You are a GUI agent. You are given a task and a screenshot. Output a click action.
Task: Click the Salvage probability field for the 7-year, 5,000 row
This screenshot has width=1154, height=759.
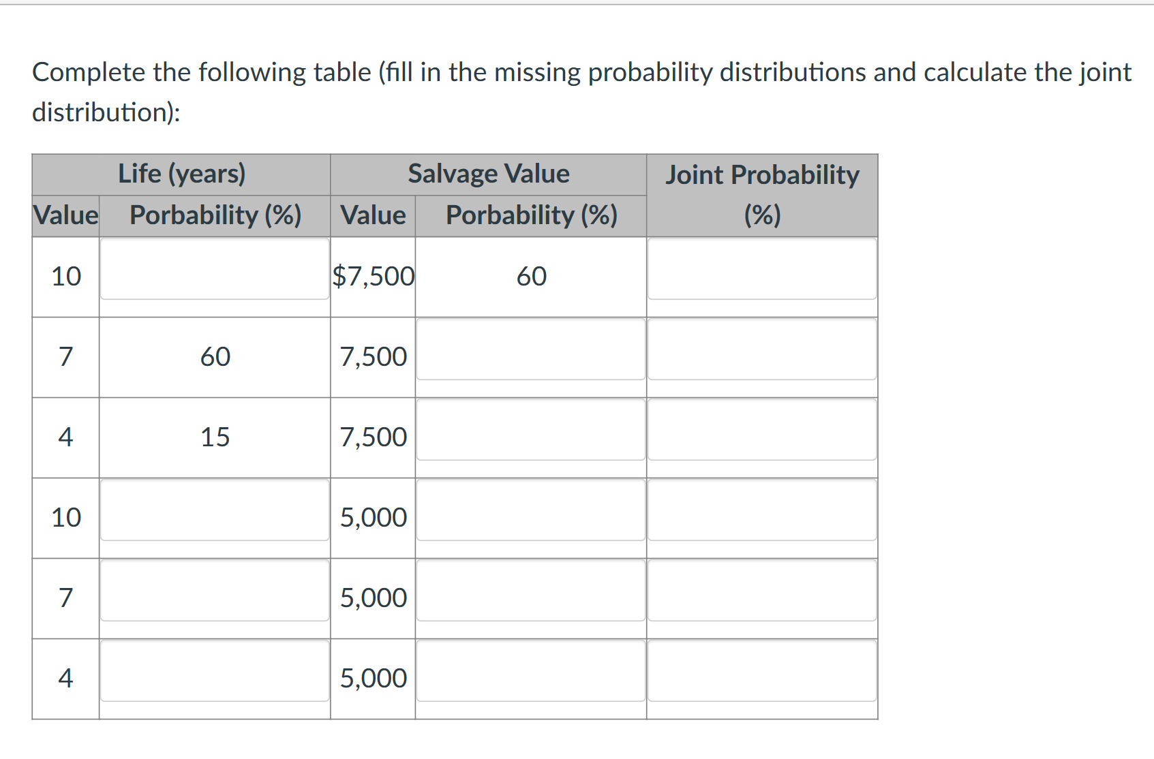pos(531,591)
